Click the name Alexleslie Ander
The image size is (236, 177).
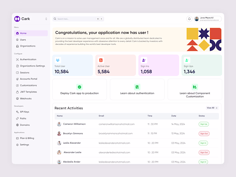click(71, 162)
